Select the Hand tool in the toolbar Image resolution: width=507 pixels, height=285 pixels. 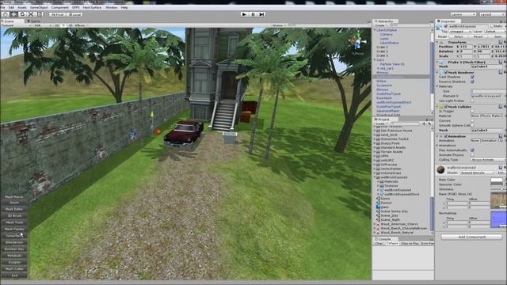(6, 14)
